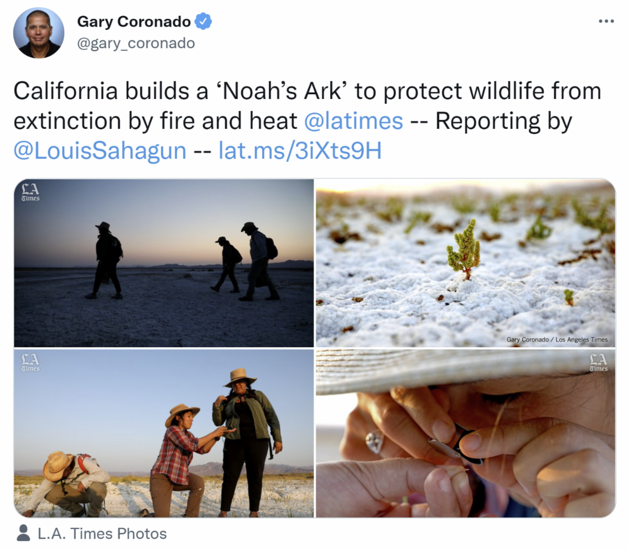Viewport: 628px width, 550px height.
Task: Click Gary Coronado's profile avatar
Action: [x=38, y=33]
